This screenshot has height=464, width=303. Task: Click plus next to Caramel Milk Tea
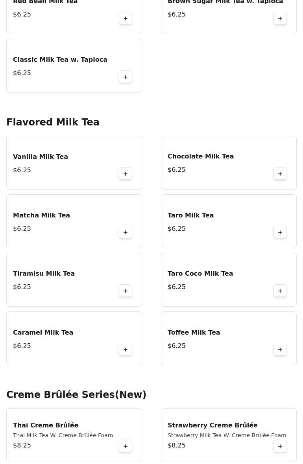(126, 350)
